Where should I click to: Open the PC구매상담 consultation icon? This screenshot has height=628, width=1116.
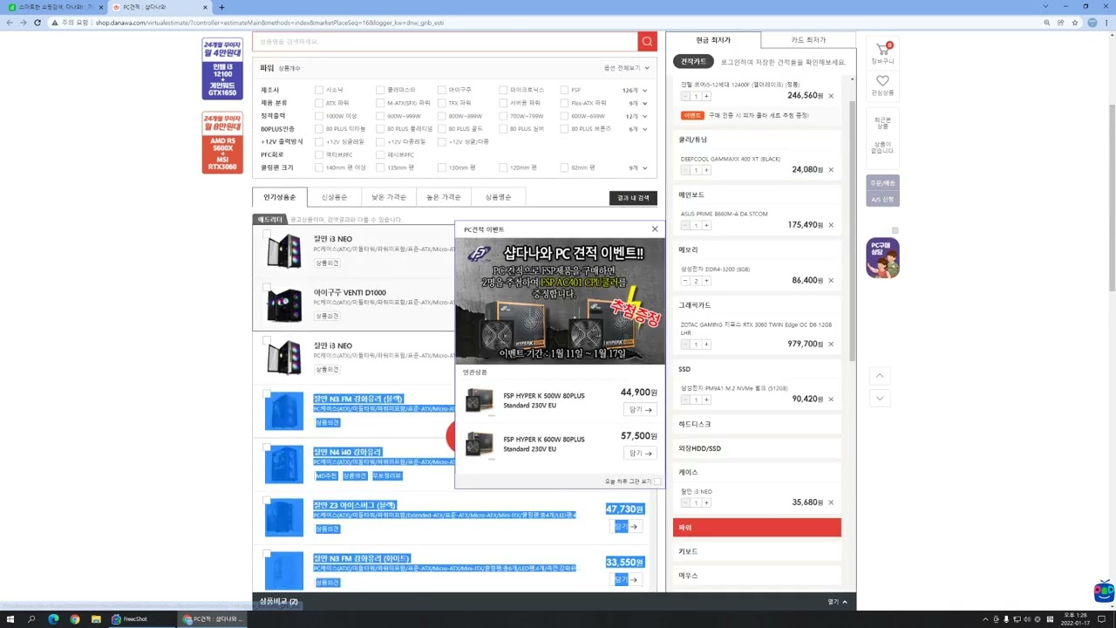point(882,258)
